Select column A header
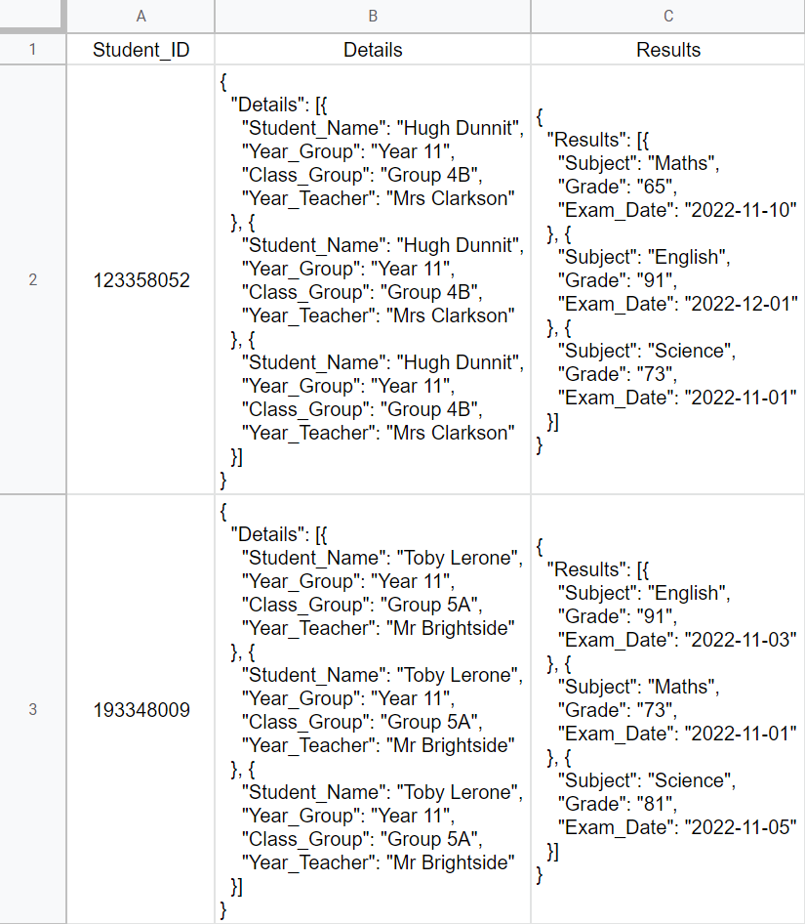 pyautogui.click(x=141, y=16)
